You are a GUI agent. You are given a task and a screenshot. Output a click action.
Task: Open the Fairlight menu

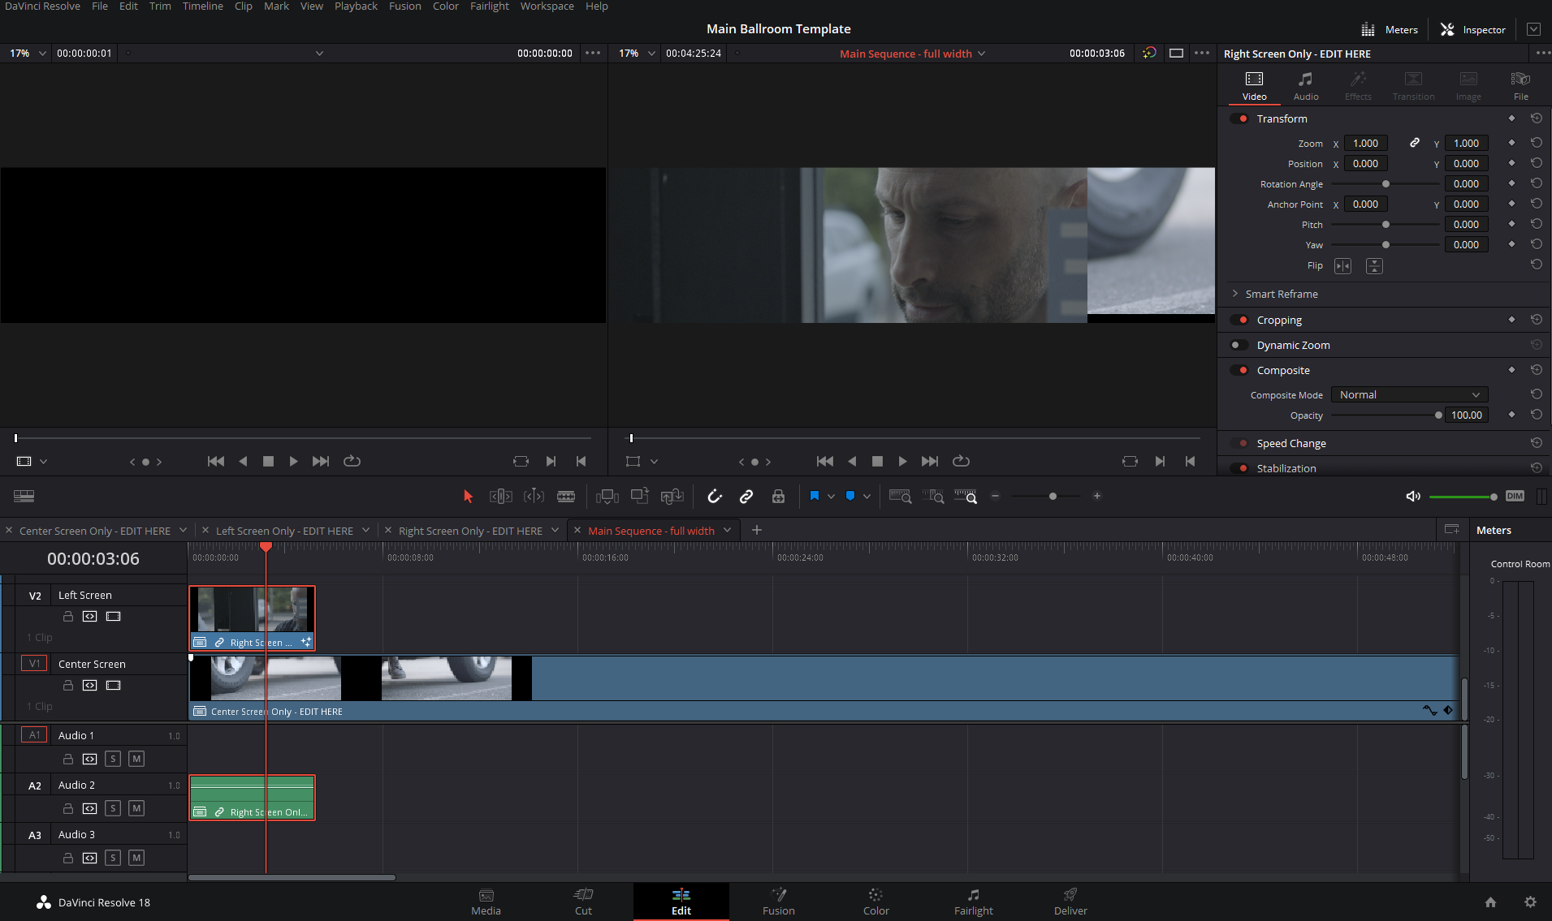490,6
